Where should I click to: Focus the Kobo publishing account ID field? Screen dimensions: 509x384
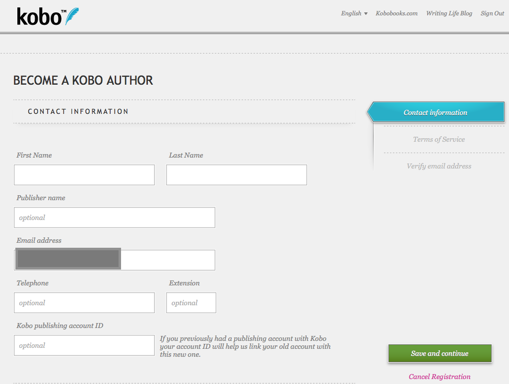coord(84,345)
